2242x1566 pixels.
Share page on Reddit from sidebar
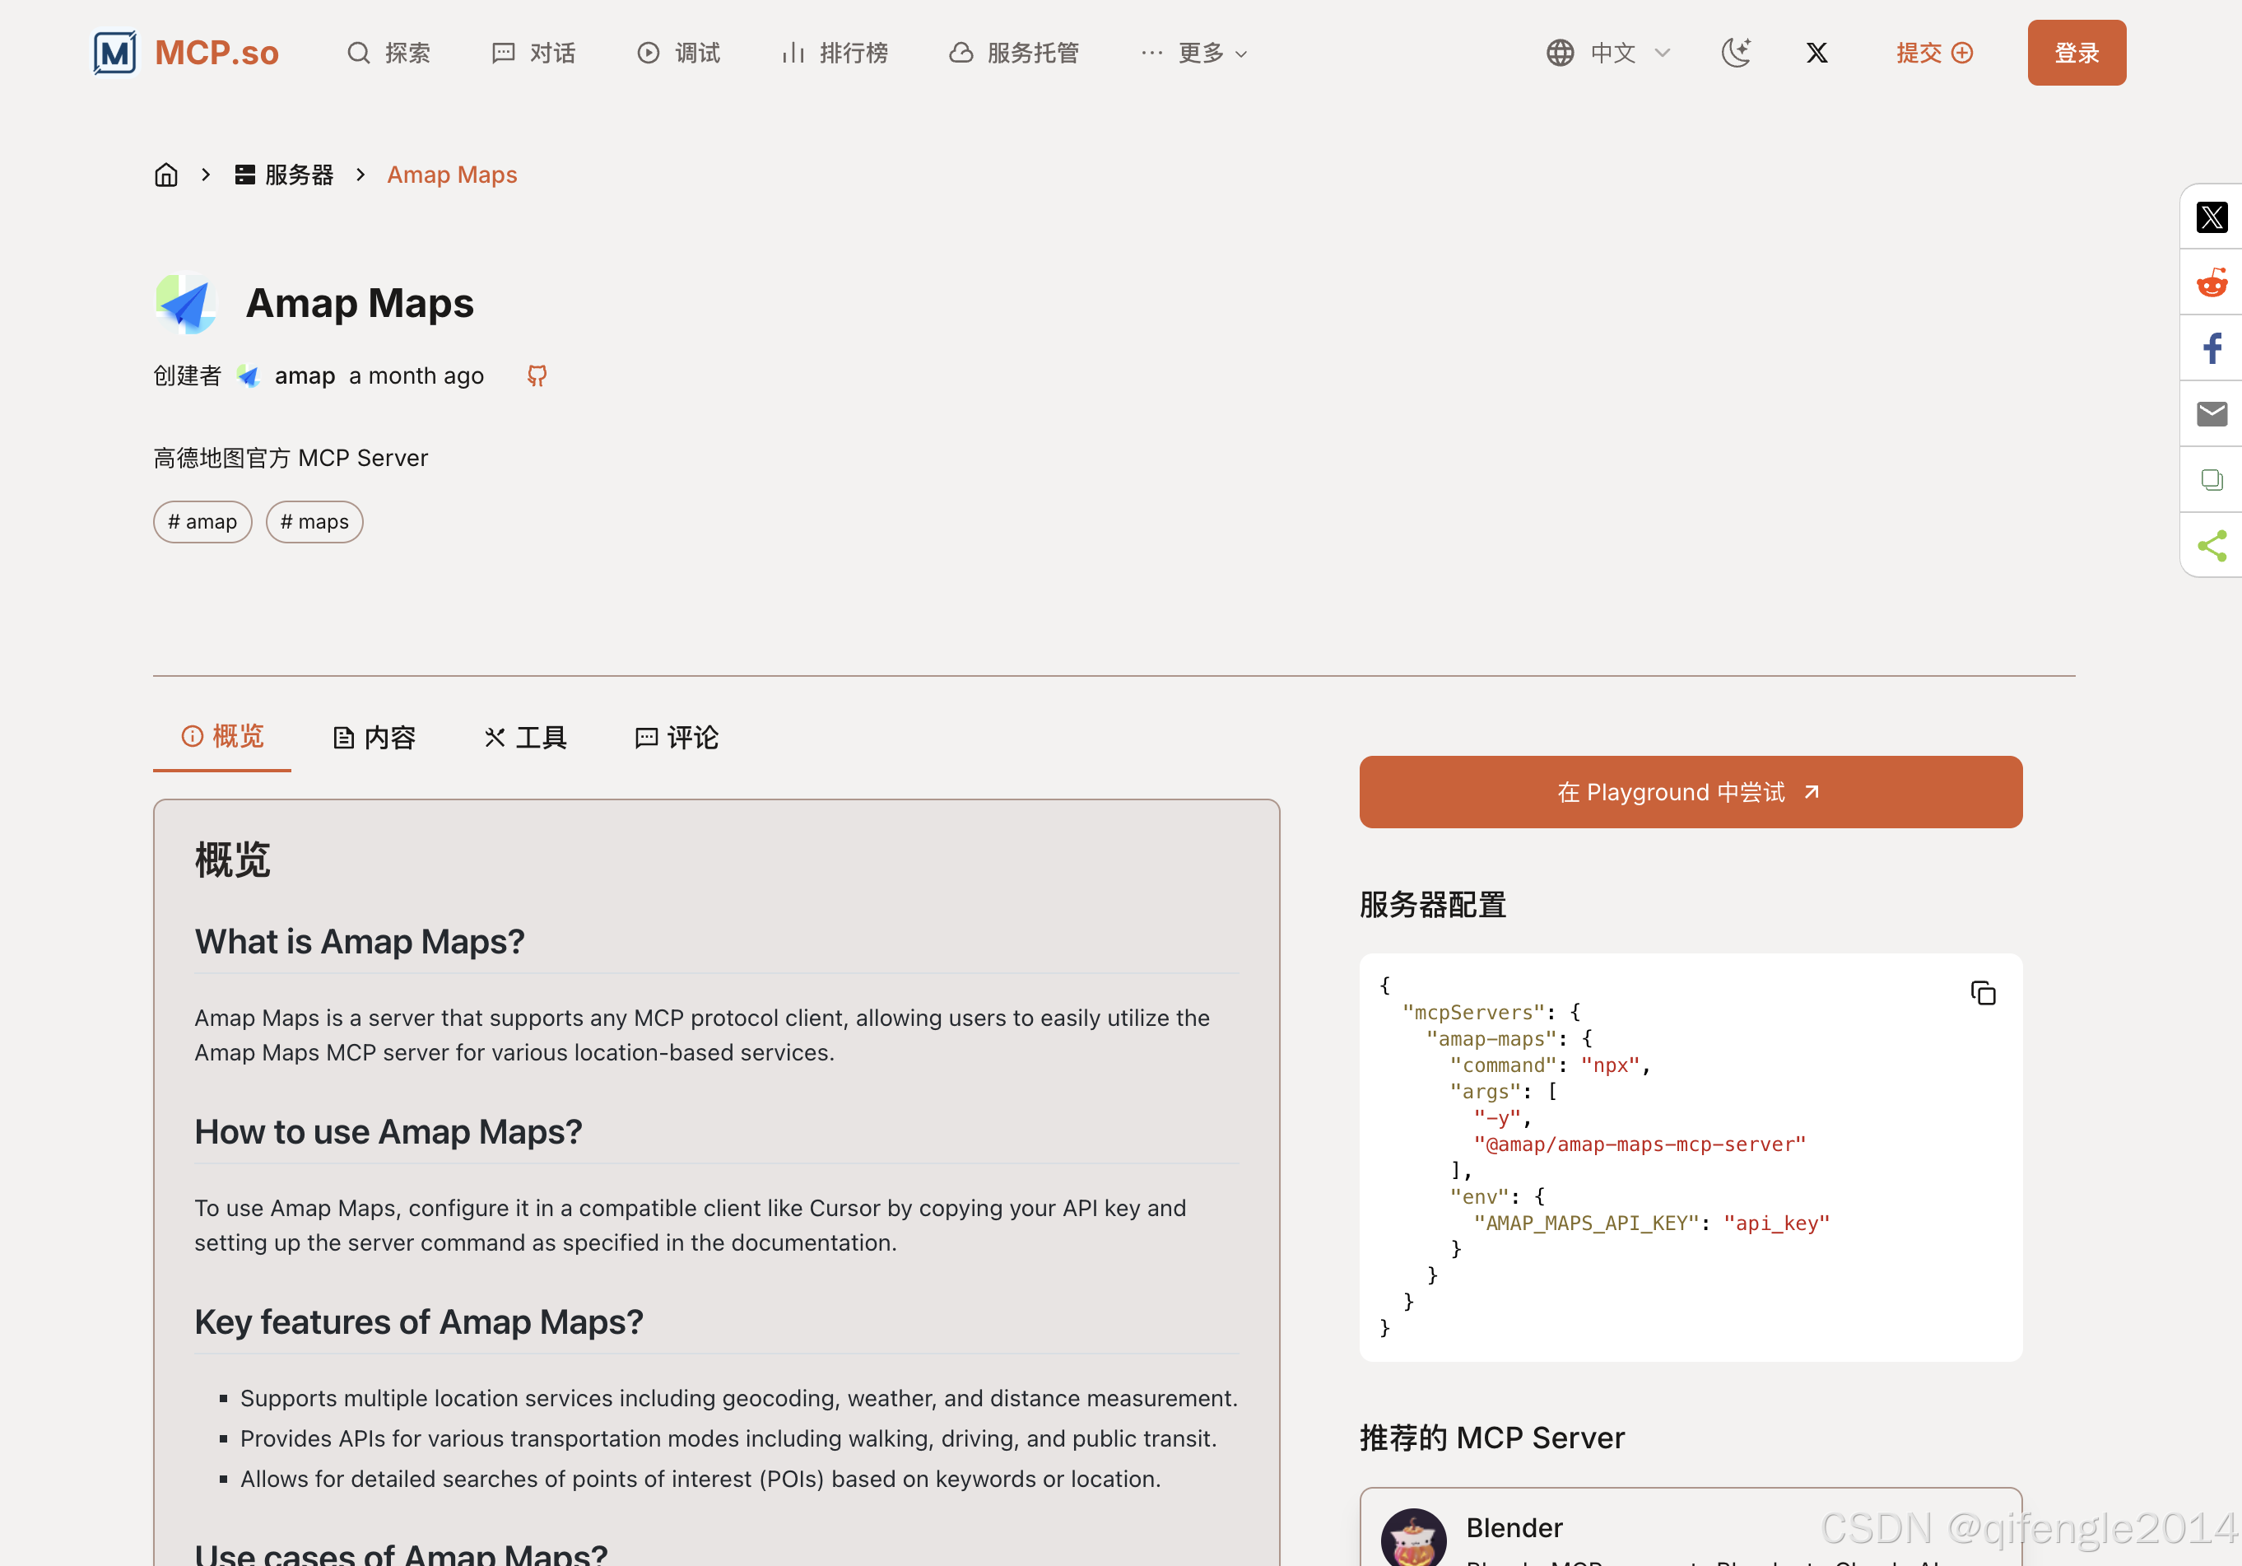coord(2211,283)
